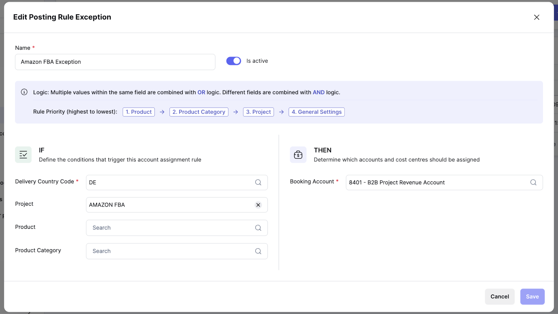558x314 pixels.
Task: Open the Product search dropdown
Action: (171, 228)
